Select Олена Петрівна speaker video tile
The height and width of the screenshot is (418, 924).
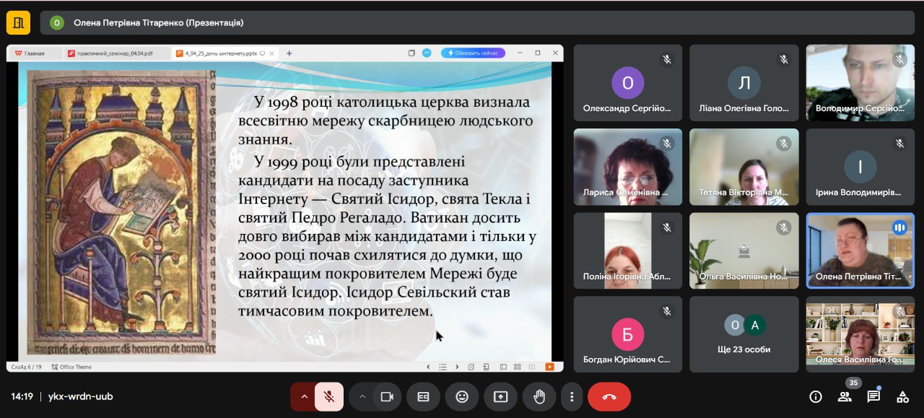860,251
